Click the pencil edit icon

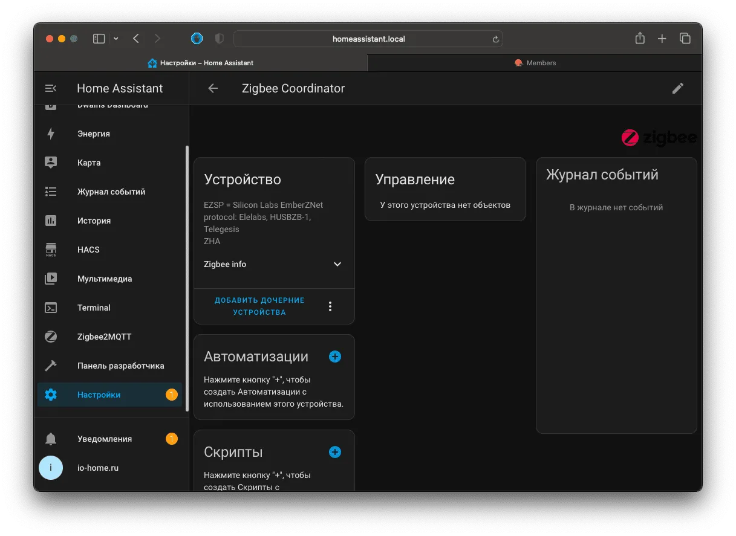678,88
